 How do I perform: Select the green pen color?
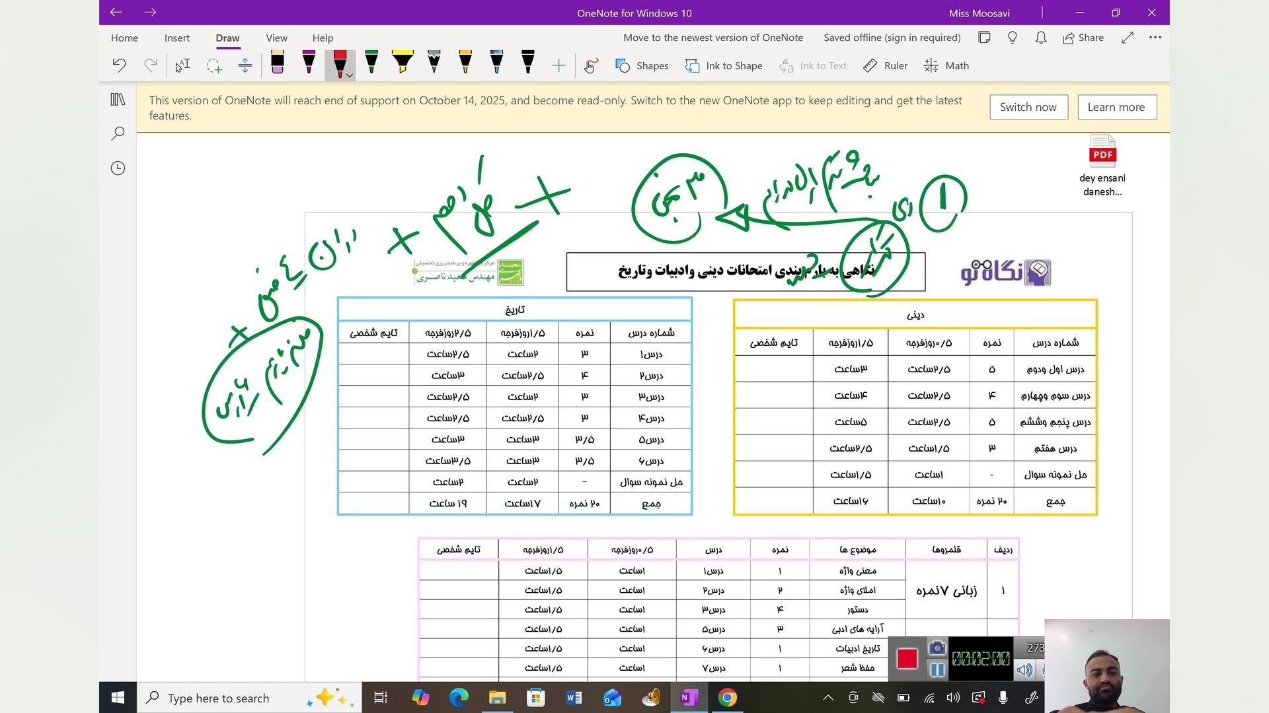pos(371,64)
